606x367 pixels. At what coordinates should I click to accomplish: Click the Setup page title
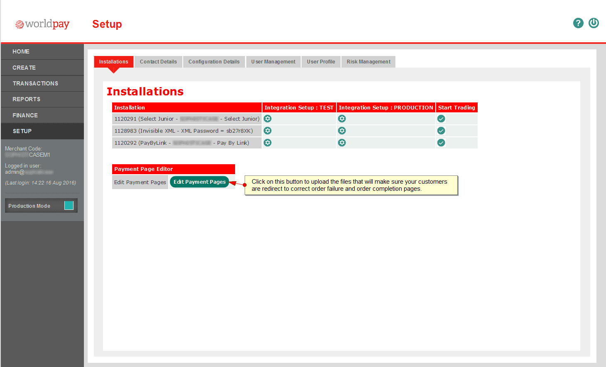click(107, 24)
